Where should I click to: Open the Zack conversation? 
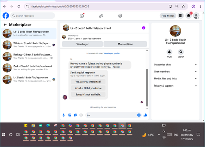[29, 68]
